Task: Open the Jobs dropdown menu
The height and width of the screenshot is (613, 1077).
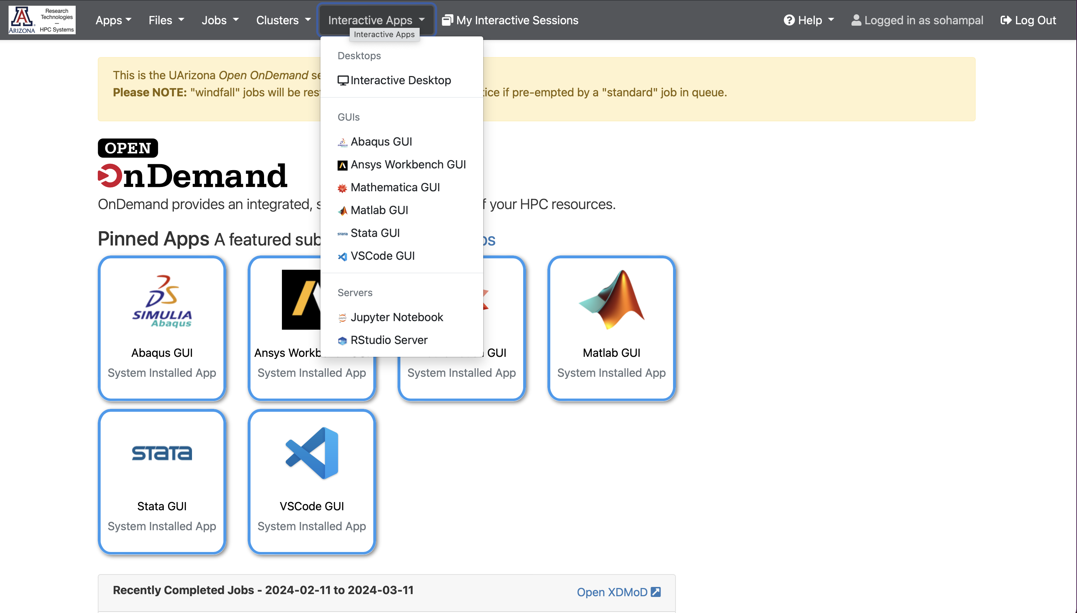Action: [x=220, y=20]
